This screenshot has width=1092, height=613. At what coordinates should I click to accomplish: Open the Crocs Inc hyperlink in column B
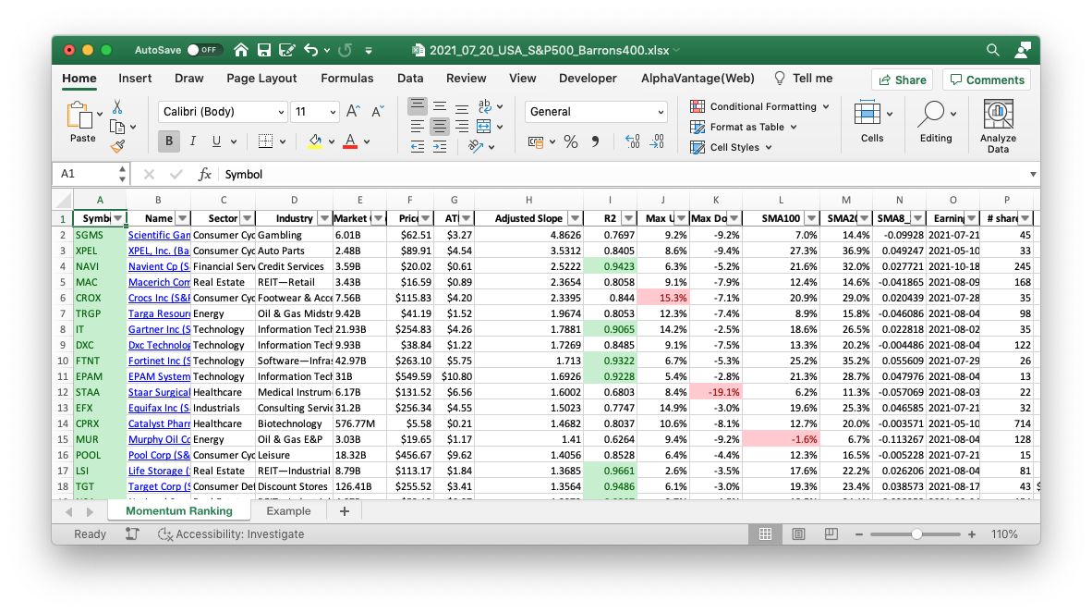pyautogui.click(x=159, y=298)
